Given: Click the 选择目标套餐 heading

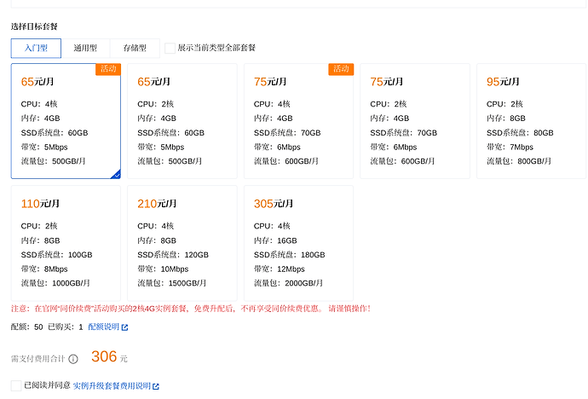Looking at the screenshot, I should click(34, 26).
